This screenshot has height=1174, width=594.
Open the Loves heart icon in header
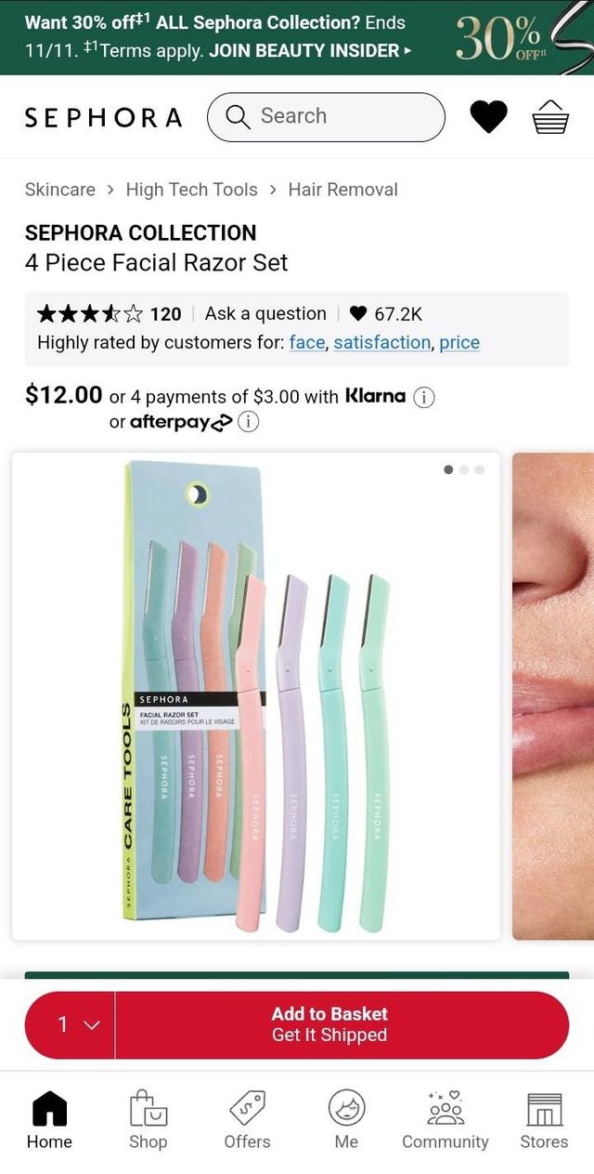pyautogui.click(x=488, y=117)
